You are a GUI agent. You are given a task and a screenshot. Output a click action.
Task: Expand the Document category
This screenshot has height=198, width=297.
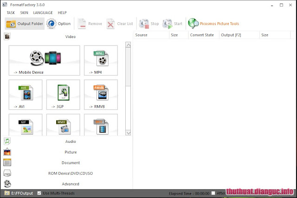71,163
